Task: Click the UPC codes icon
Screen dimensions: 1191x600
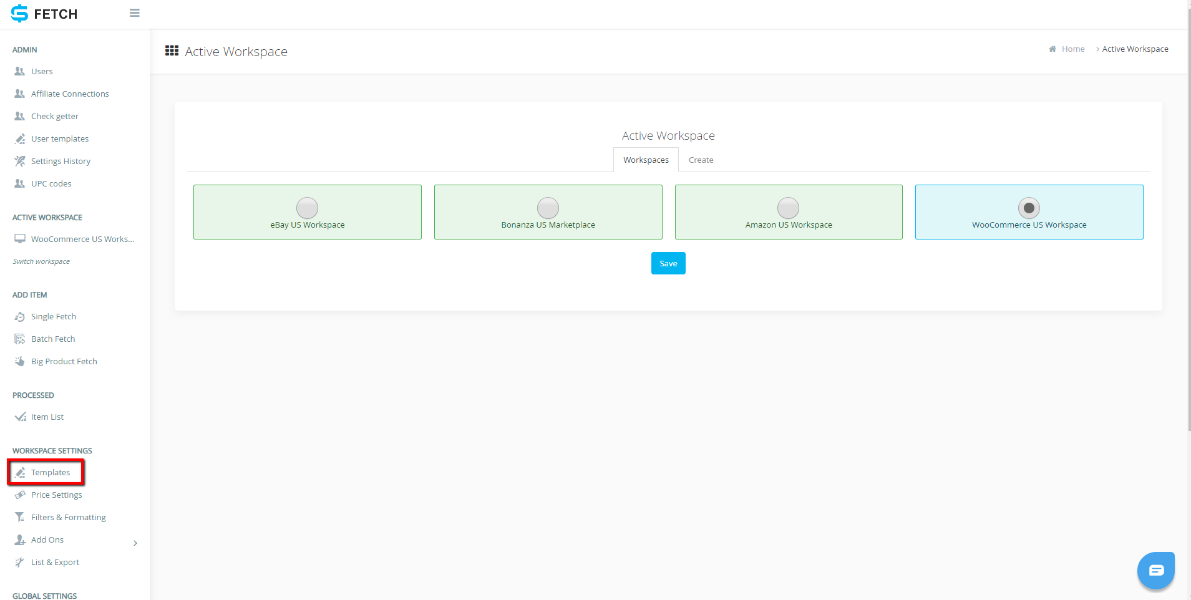Action: coord(20,183)
